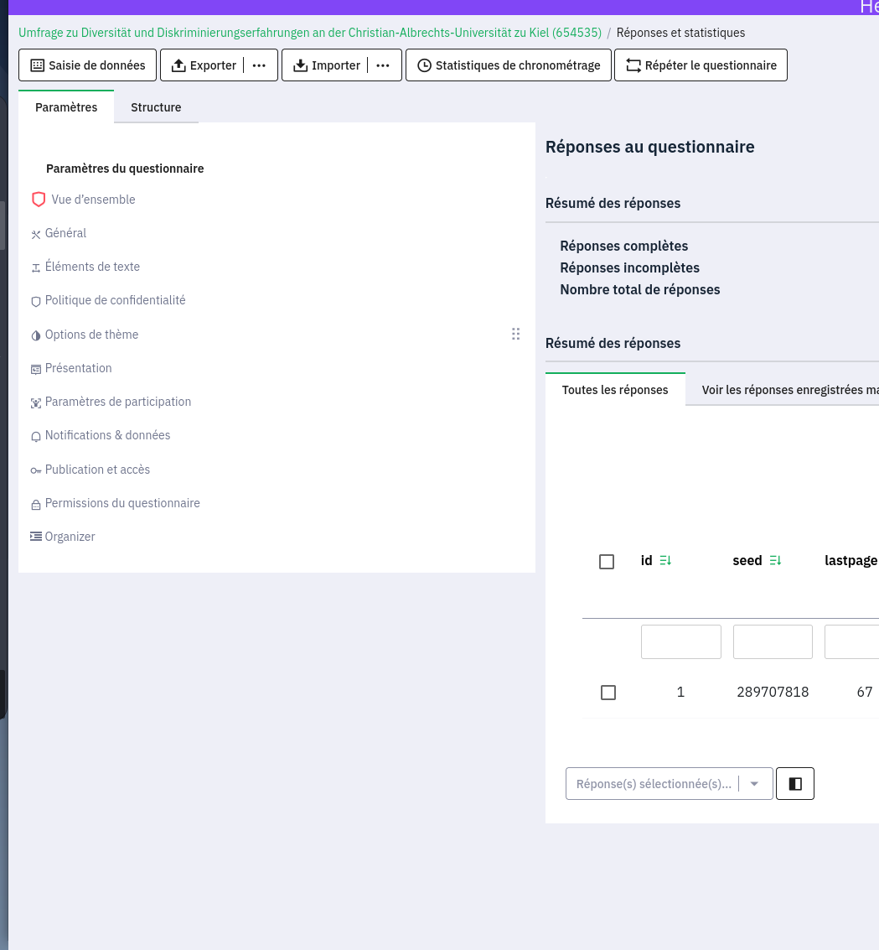
Task: Click the seed column filter field
Action: tap(773, 641)
